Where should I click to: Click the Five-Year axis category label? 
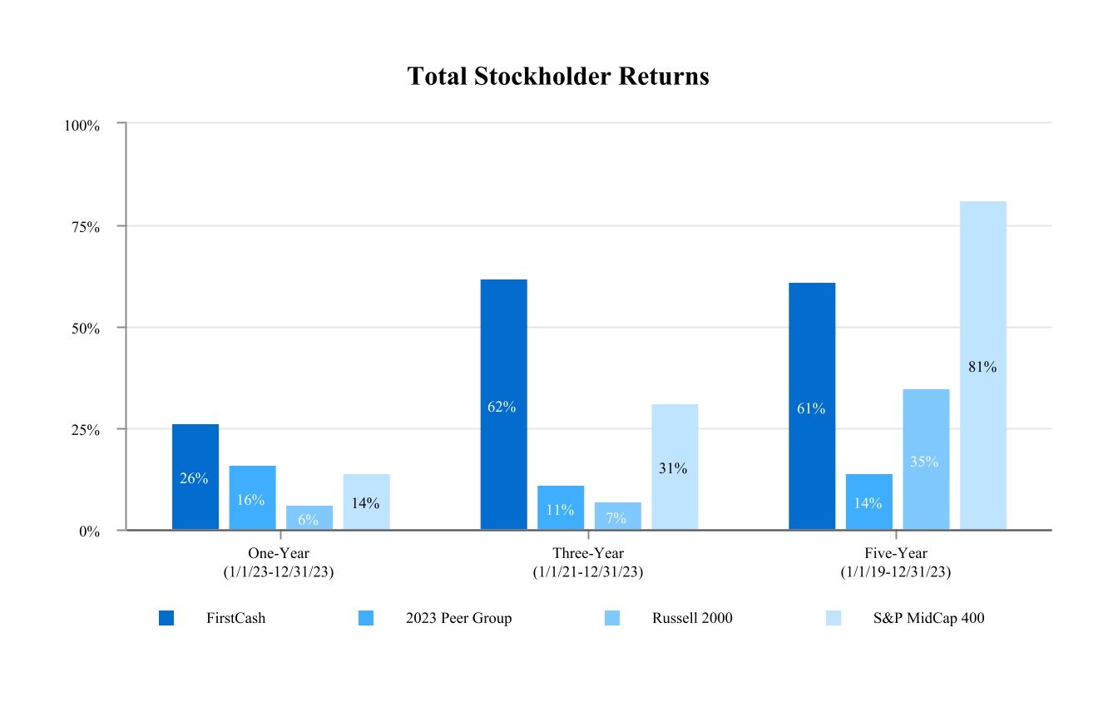point(896,562)
